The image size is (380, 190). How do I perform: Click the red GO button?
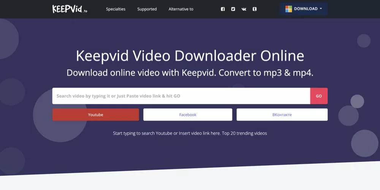coord(319,96)
